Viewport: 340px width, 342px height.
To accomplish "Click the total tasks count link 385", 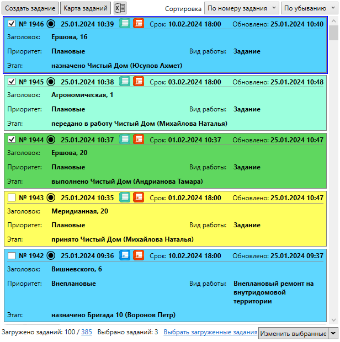I will pos(87,332).
